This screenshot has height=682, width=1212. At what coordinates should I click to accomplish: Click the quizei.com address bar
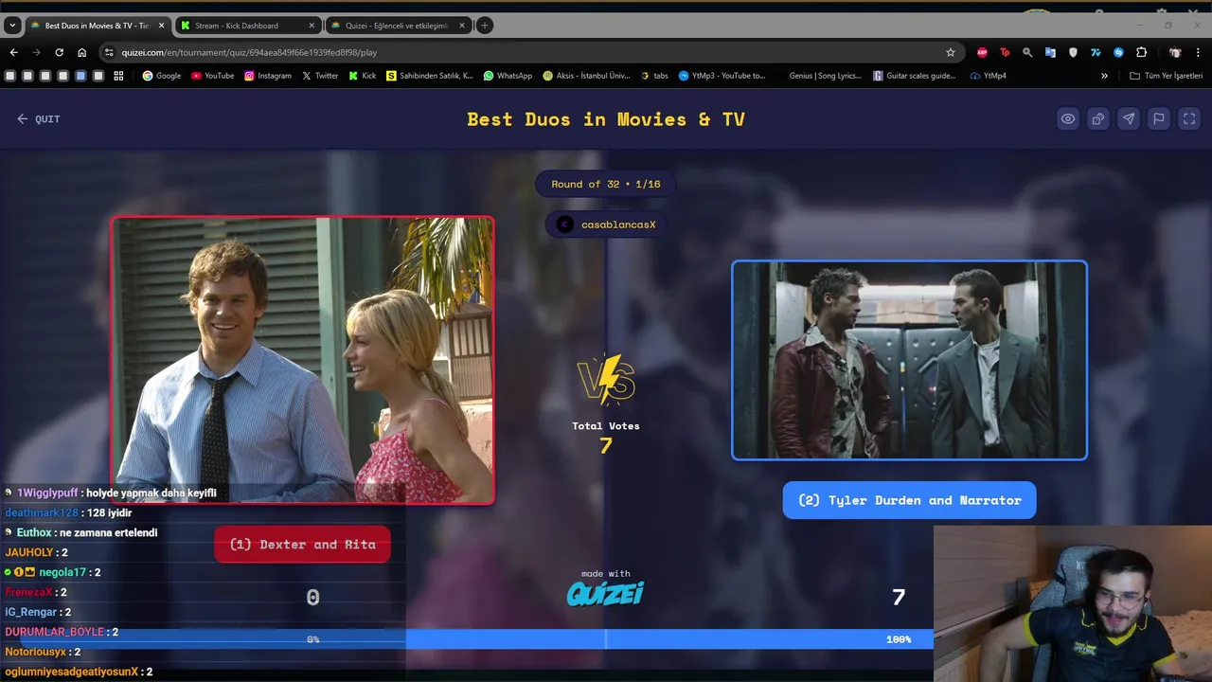pos(530,52)
